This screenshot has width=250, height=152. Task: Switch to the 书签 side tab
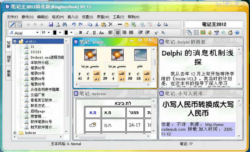pyautogui.click(x=9, y=59)
